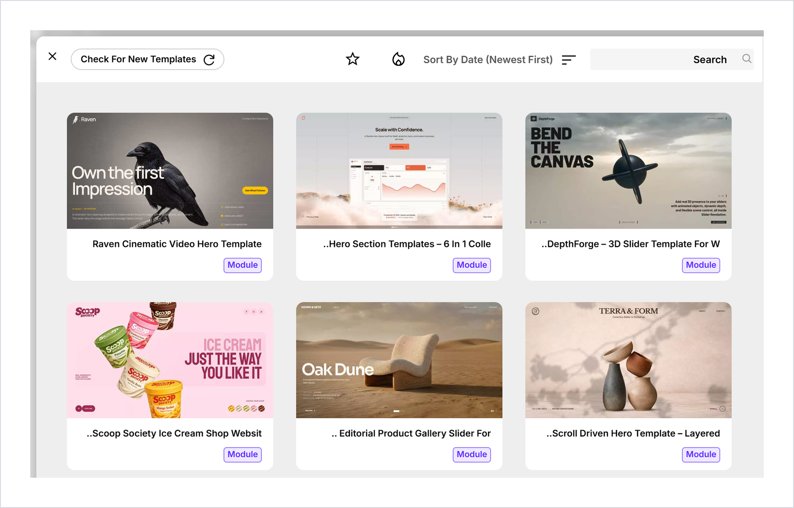Screen dimensions: 794x508
Task: Open DepthForge Bend The Canvas thumbnail
Action: 629,171
